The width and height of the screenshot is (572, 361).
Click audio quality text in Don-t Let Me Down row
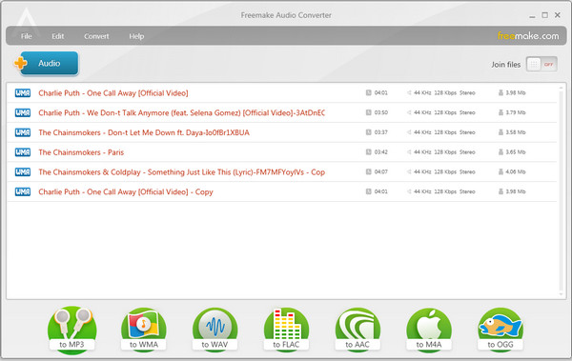444,132
